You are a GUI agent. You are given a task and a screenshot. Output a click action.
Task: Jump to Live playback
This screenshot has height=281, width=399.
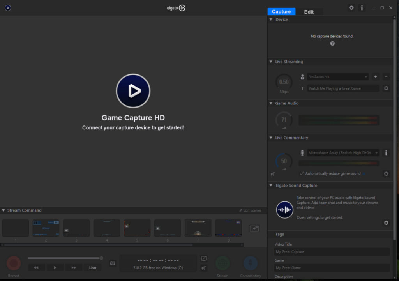(x=93, y=267)
